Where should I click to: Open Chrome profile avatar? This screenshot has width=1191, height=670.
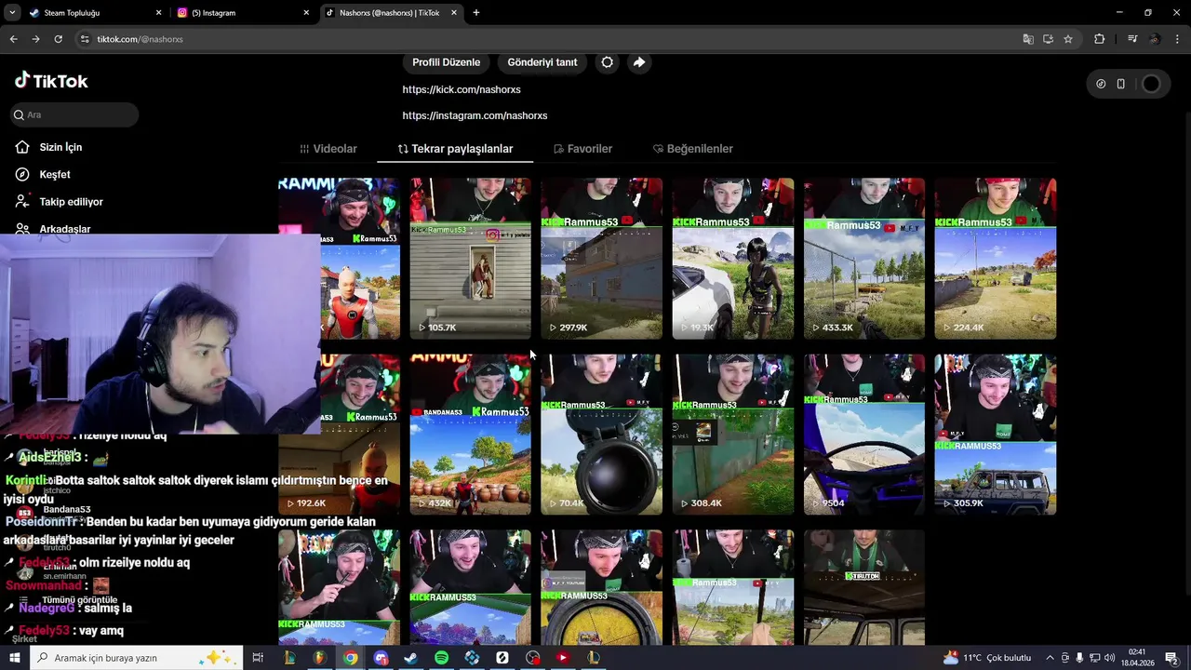pyautogui.click(x=1155, y=39)
